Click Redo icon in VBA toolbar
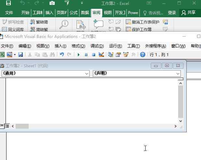Image resolution: width=201 pixels, height=160 pixels. [x=69, y=55]
